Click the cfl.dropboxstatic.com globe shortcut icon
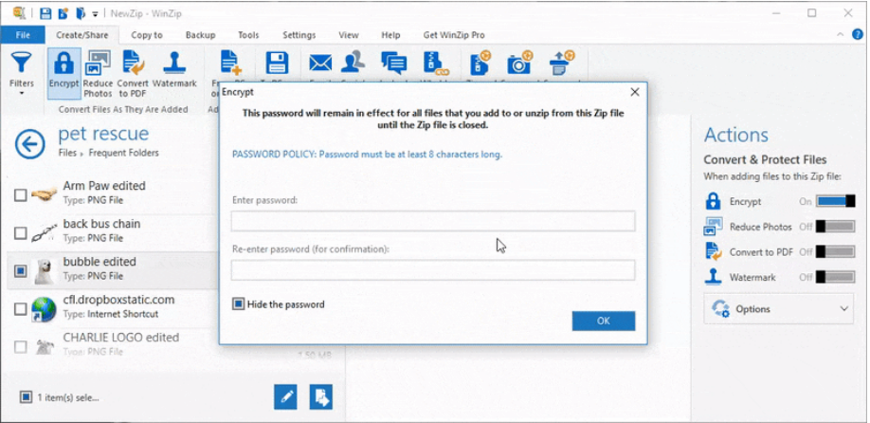The height and width of the screenshot is (423, 870). pos(44,309)
